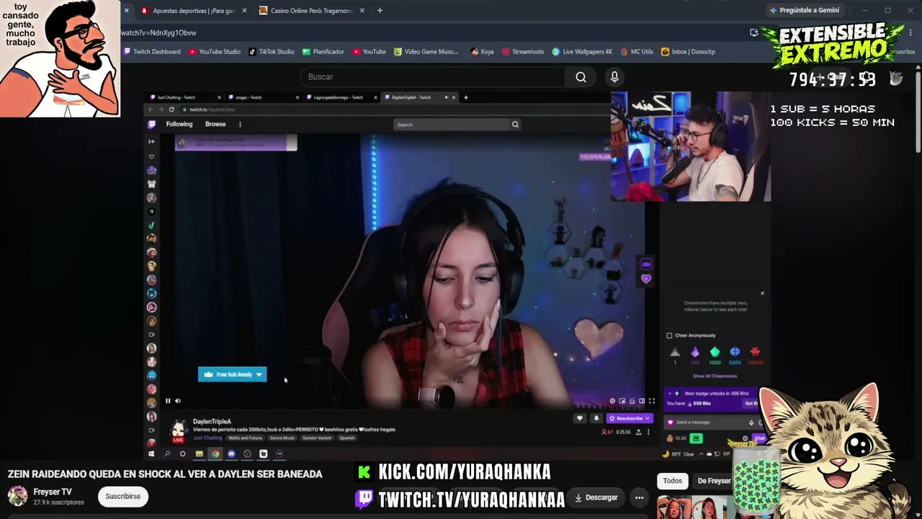This screenshot has height=519, width=922.
Task: Reload the inner Twitch page
Action: (x=171, y=110)
